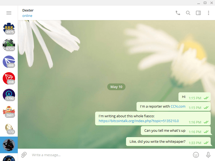Screen dimensions: 215x161
Task: Open the casino chat with 2601 unread
Action: click(x=9, y=112)
